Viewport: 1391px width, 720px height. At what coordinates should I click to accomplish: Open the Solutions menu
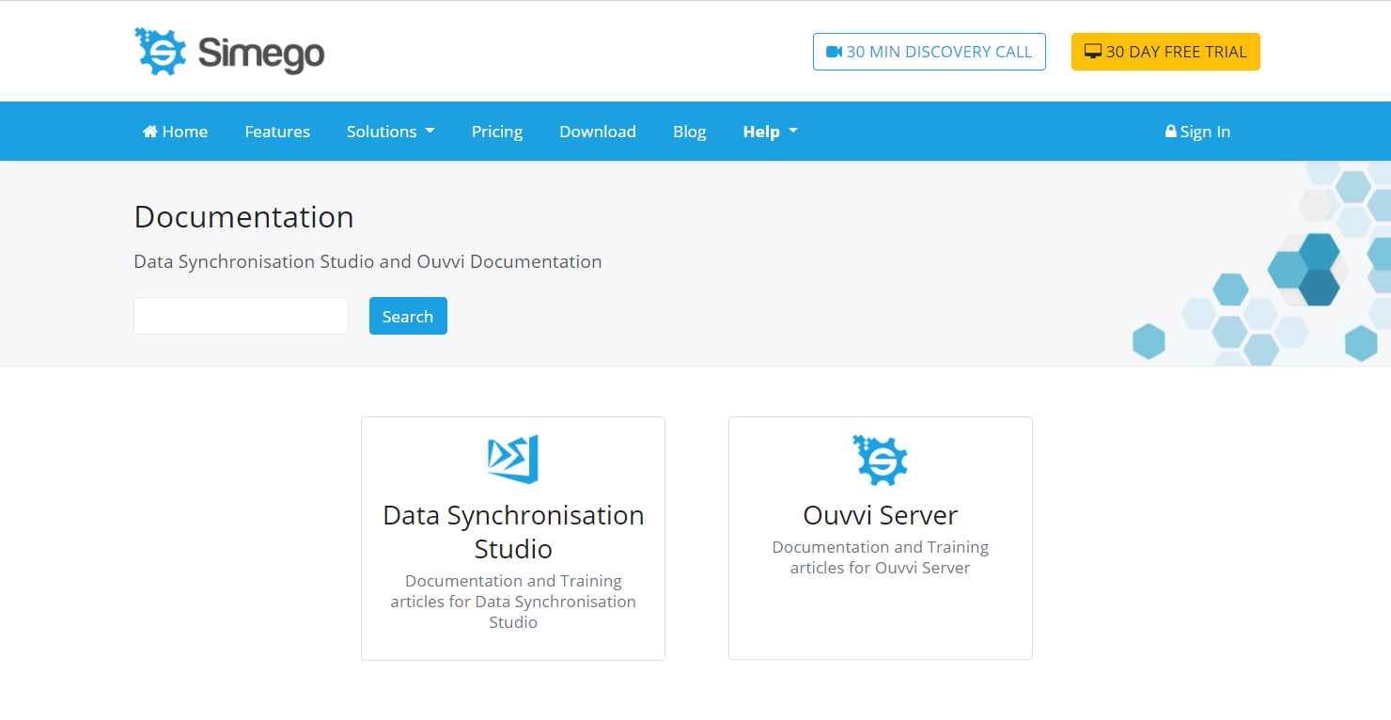[x=391, y=132]
